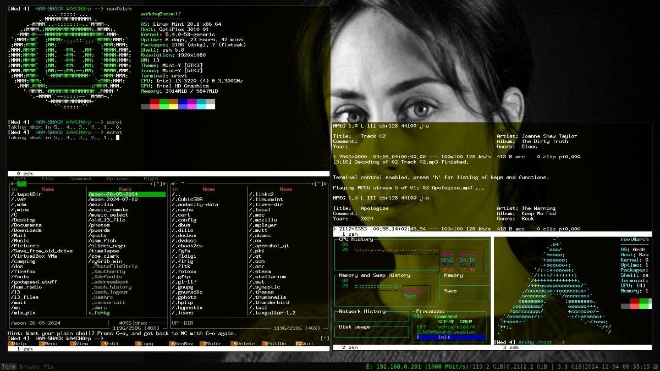Select the Term workspace button in i3 bar

point(9,367)
